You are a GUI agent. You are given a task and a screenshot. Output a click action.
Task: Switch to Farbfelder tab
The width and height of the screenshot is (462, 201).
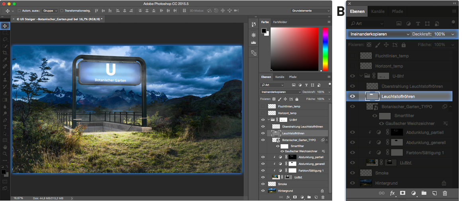tap(280, 22)
